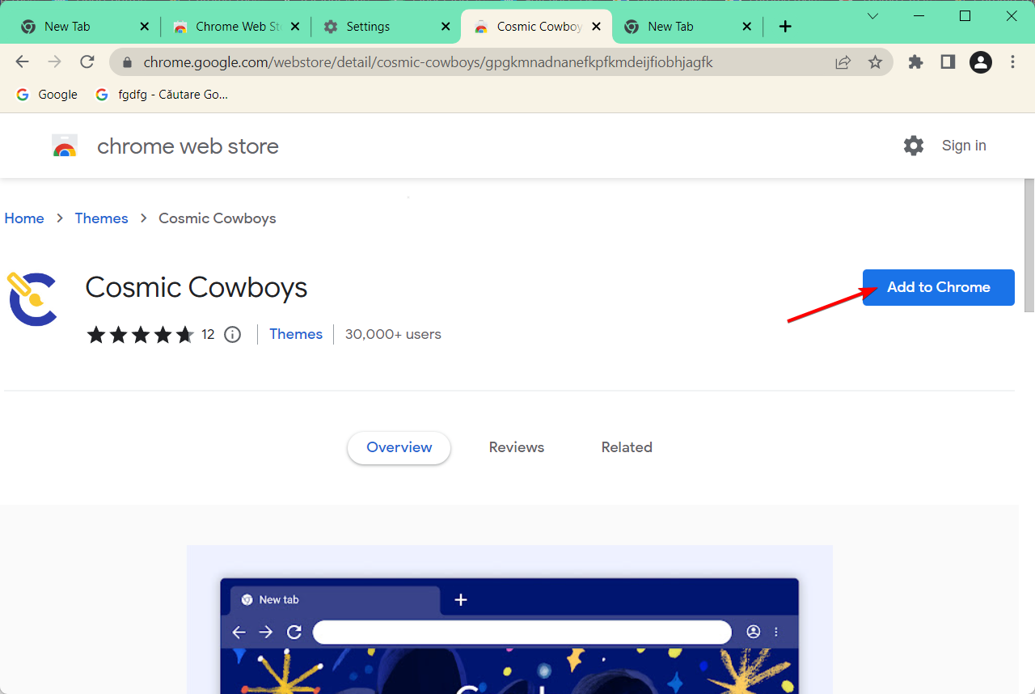
Task: Click the review count 12
Action: pos(208,334)
